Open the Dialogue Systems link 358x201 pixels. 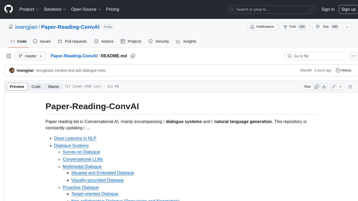click(71, 146)
